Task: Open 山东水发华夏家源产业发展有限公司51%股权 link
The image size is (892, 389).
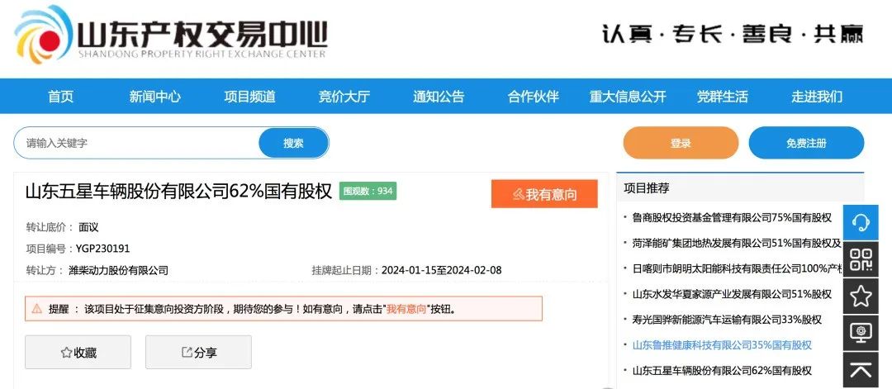Action: pyautogui.click(x=732, y=294)
